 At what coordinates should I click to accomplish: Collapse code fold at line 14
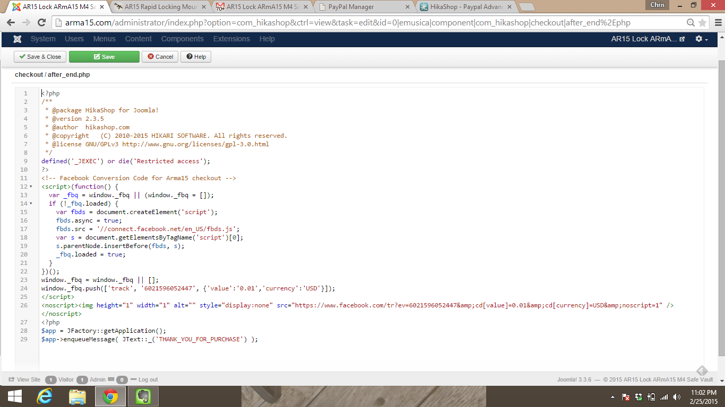coord(31,203)
